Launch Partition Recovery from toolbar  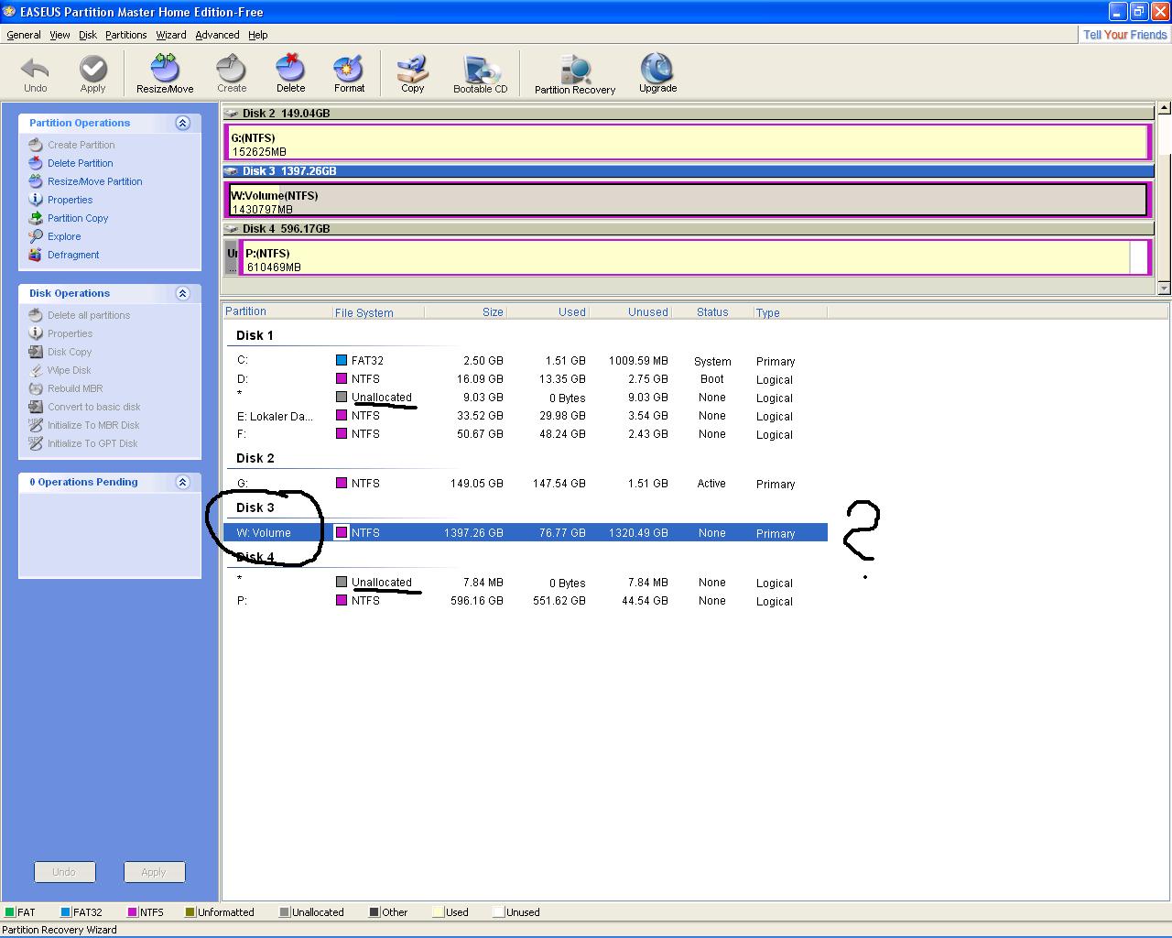575,74
